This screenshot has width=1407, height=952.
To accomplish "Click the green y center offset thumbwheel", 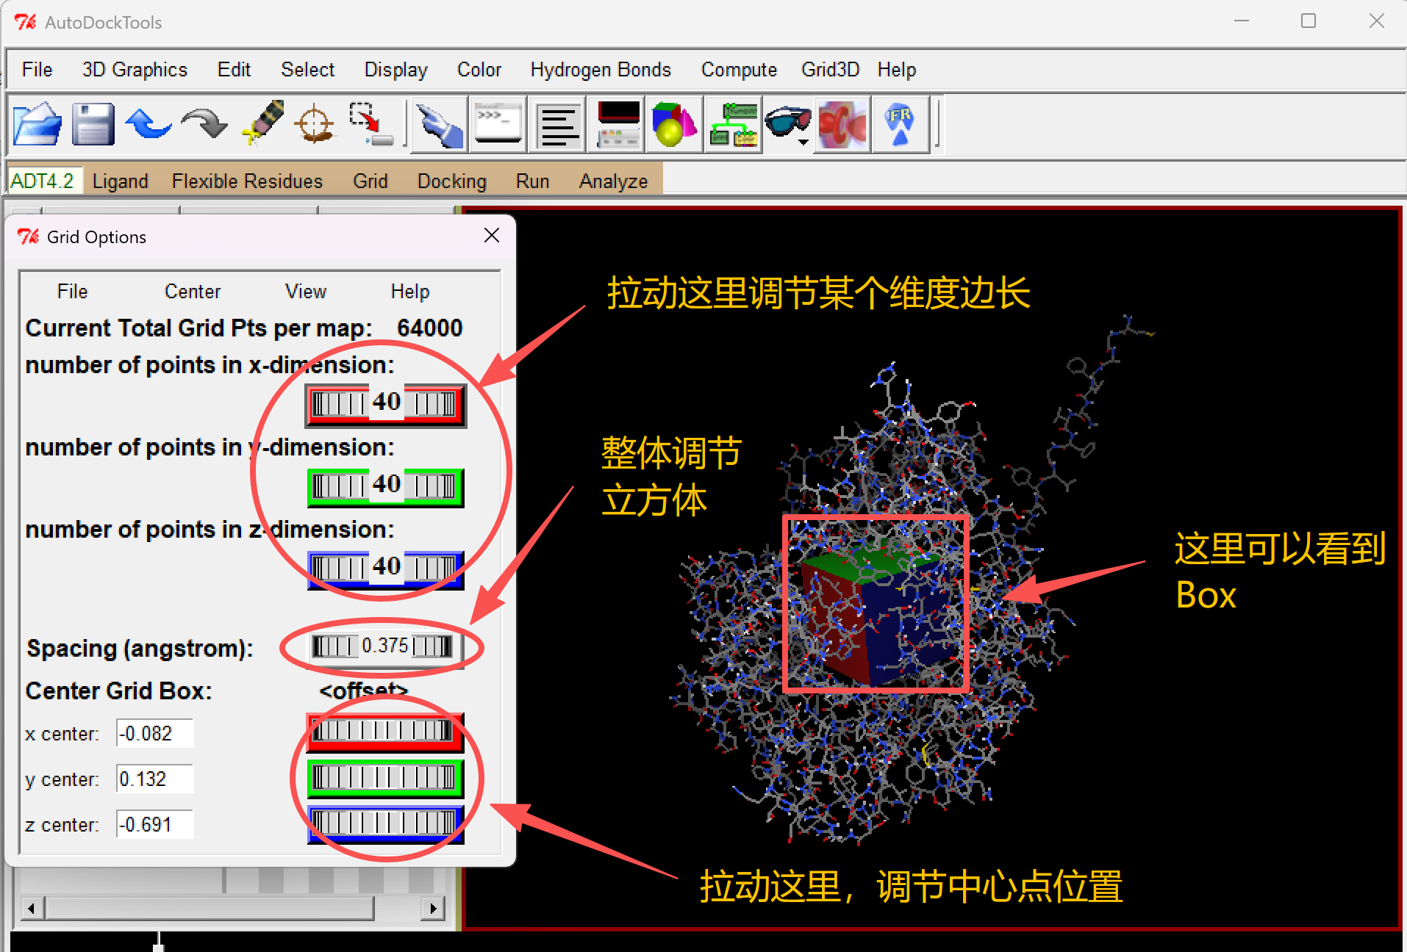I will coord(385,777).
